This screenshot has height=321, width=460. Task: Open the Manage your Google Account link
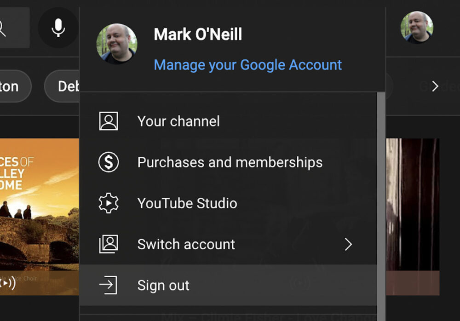[247, 65]
